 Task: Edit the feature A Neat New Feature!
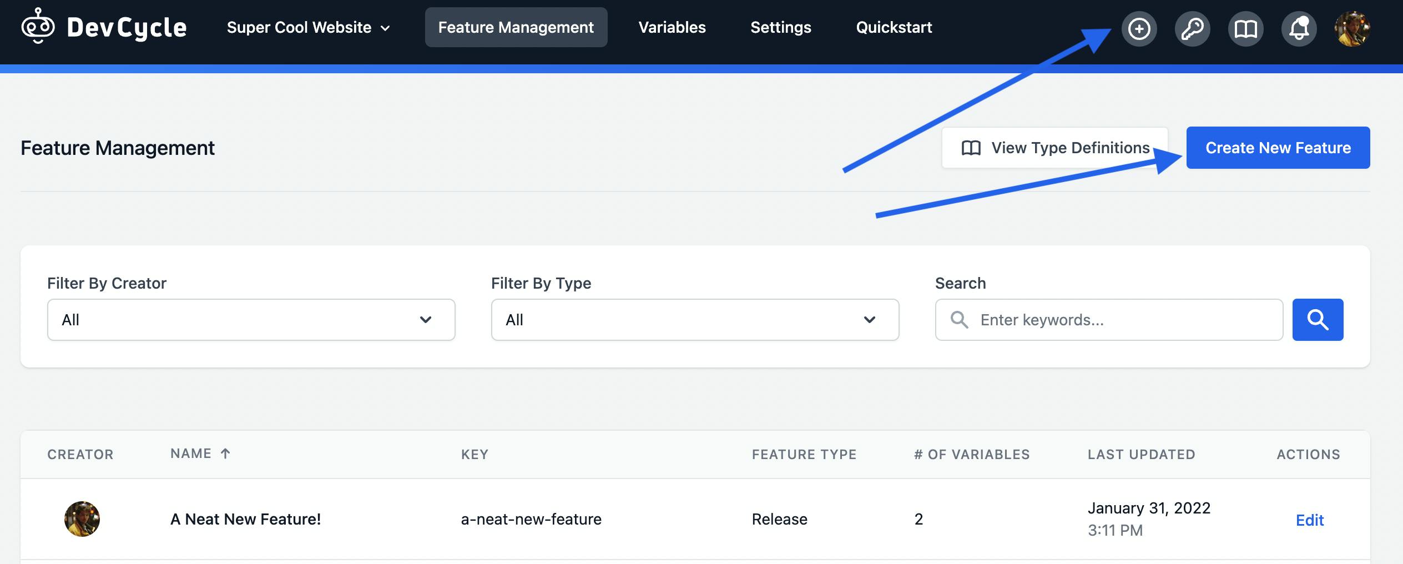coord(1310,520)
